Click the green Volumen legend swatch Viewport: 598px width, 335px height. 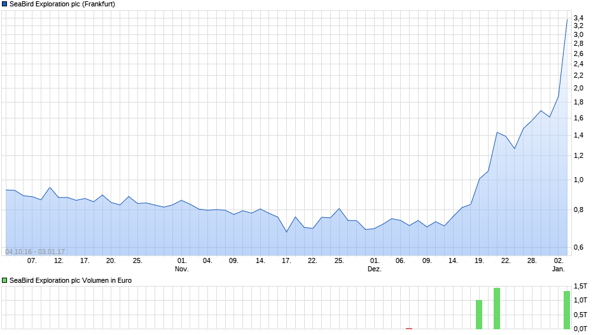click(4, 280)
